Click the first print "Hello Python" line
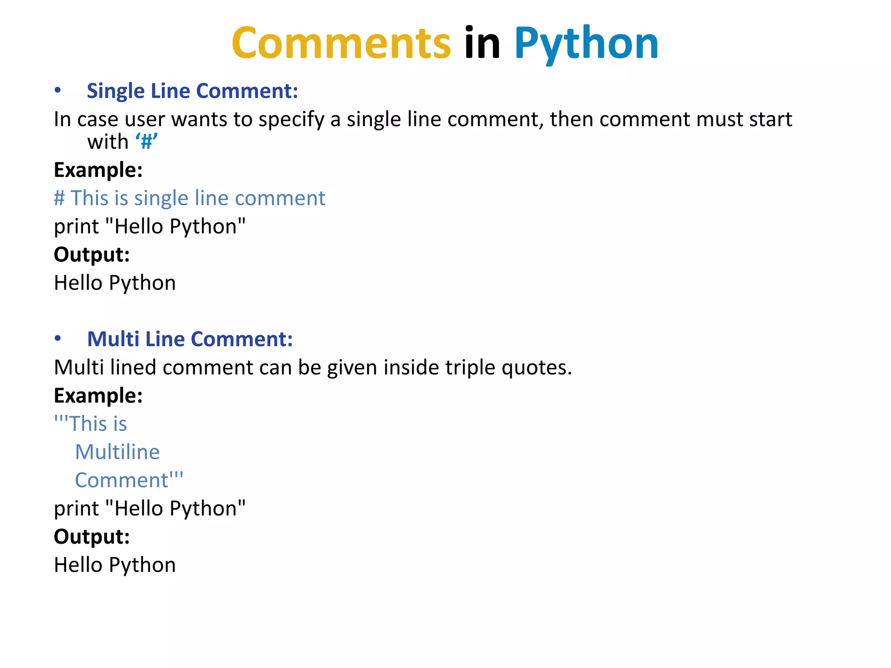 (x=150, y=226)
